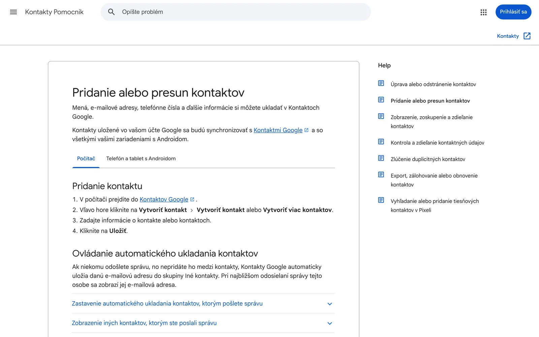This screenshot has height=337, width=539.
Task: Click the external link icon beside Kontakty
Action: tap(527, 36)
